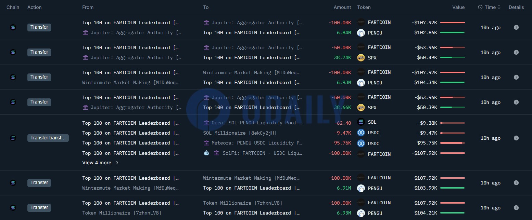Click SPX token icon beside 38.74K amount
Image resolution: width=532 pixels, height=220 pixels.
tap(361, 58)
